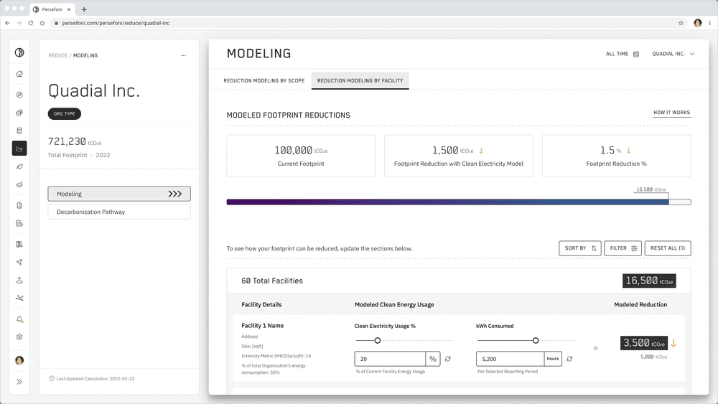718x404 pixels.
Task: Click the double arrow before Modeled Reduction
Action: pyautogui.click(x=596, y=348)
